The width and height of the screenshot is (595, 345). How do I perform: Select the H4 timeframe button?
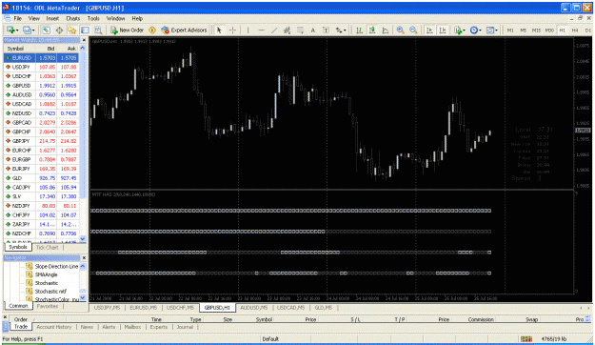pos(575,30)
